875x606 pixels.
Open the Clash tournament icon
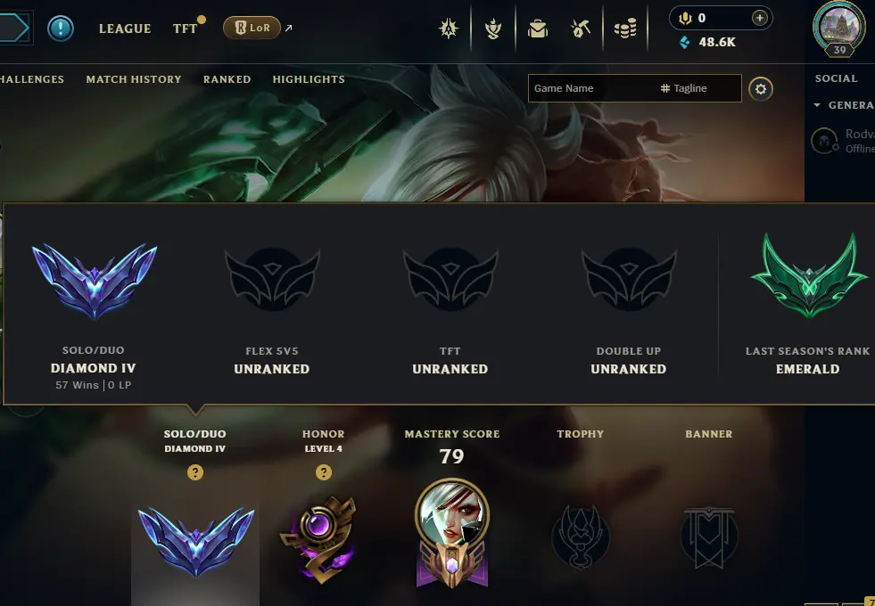click(449, 29)
